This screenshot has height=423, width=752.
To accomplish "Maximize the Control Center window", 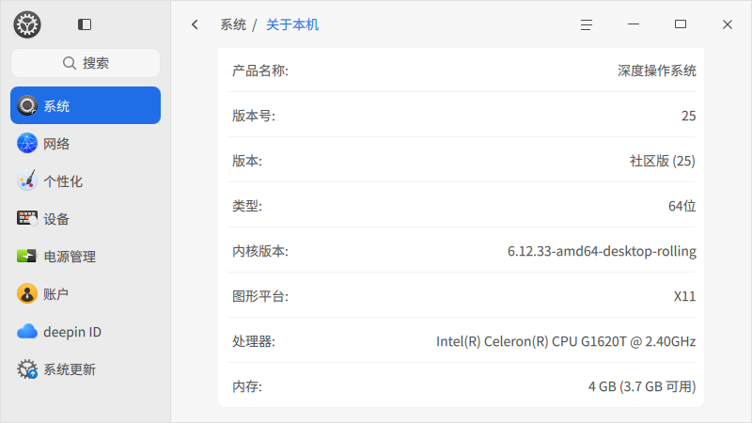I will (x=681, y=24).
